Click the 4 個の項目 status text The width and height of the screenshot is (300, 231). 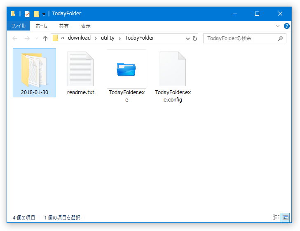tap(24, 217)
